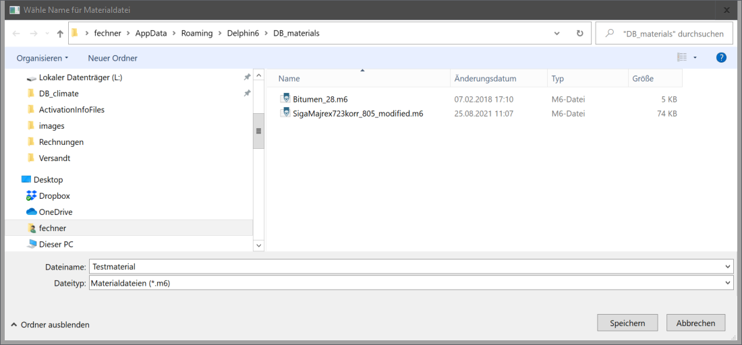Click the fechner breadcrumb segment
Screen dimensions: 742x345
tap(107, 34)
